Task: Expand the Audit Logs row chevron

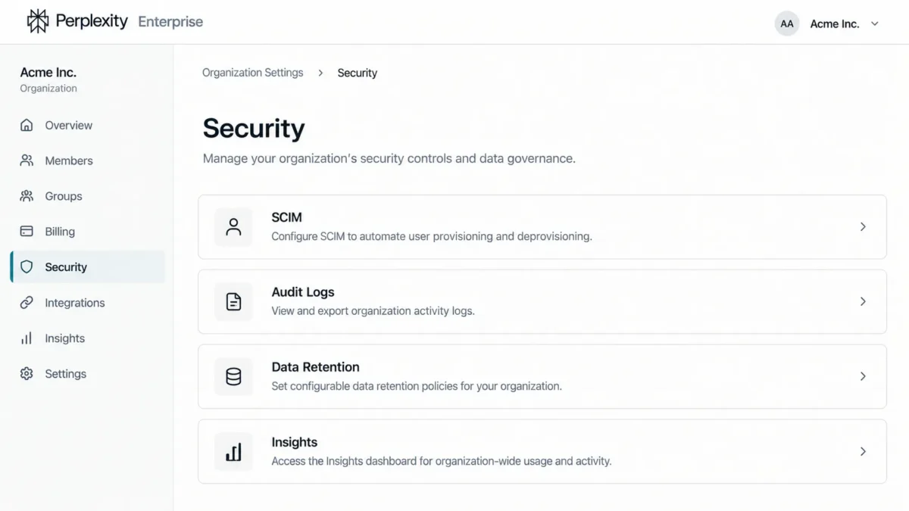Action: tap(863, 301)
